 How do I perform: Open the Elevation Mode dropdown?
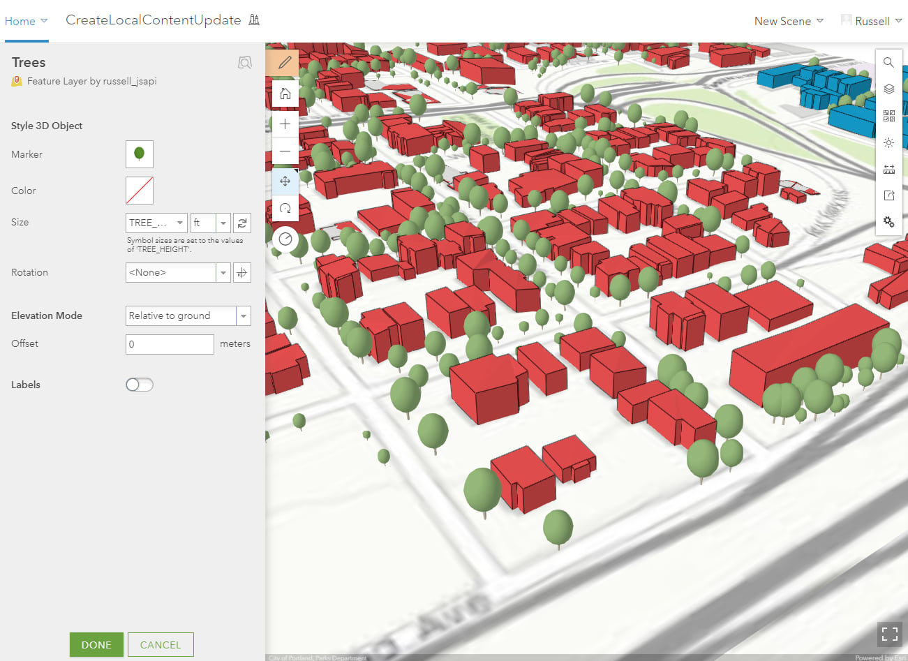tap(244, 316)
